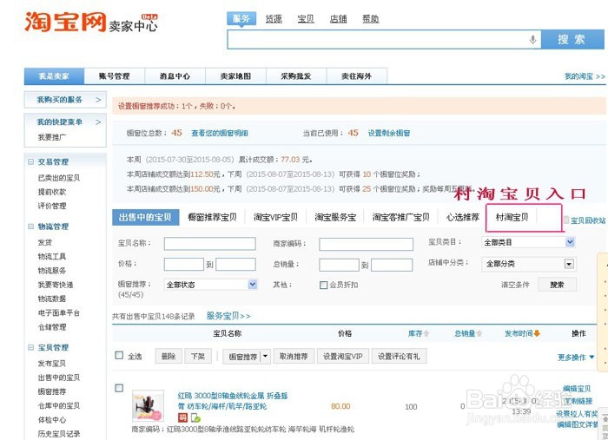This screenshot has width=608, height=440.
Task: Click the 取消推荐 button
Action: click(x=294, y=356)
